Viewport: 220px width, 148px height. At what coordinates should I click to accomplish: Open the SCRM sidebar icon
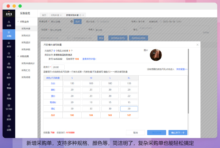pyautogui.click(x=9, y=107)
